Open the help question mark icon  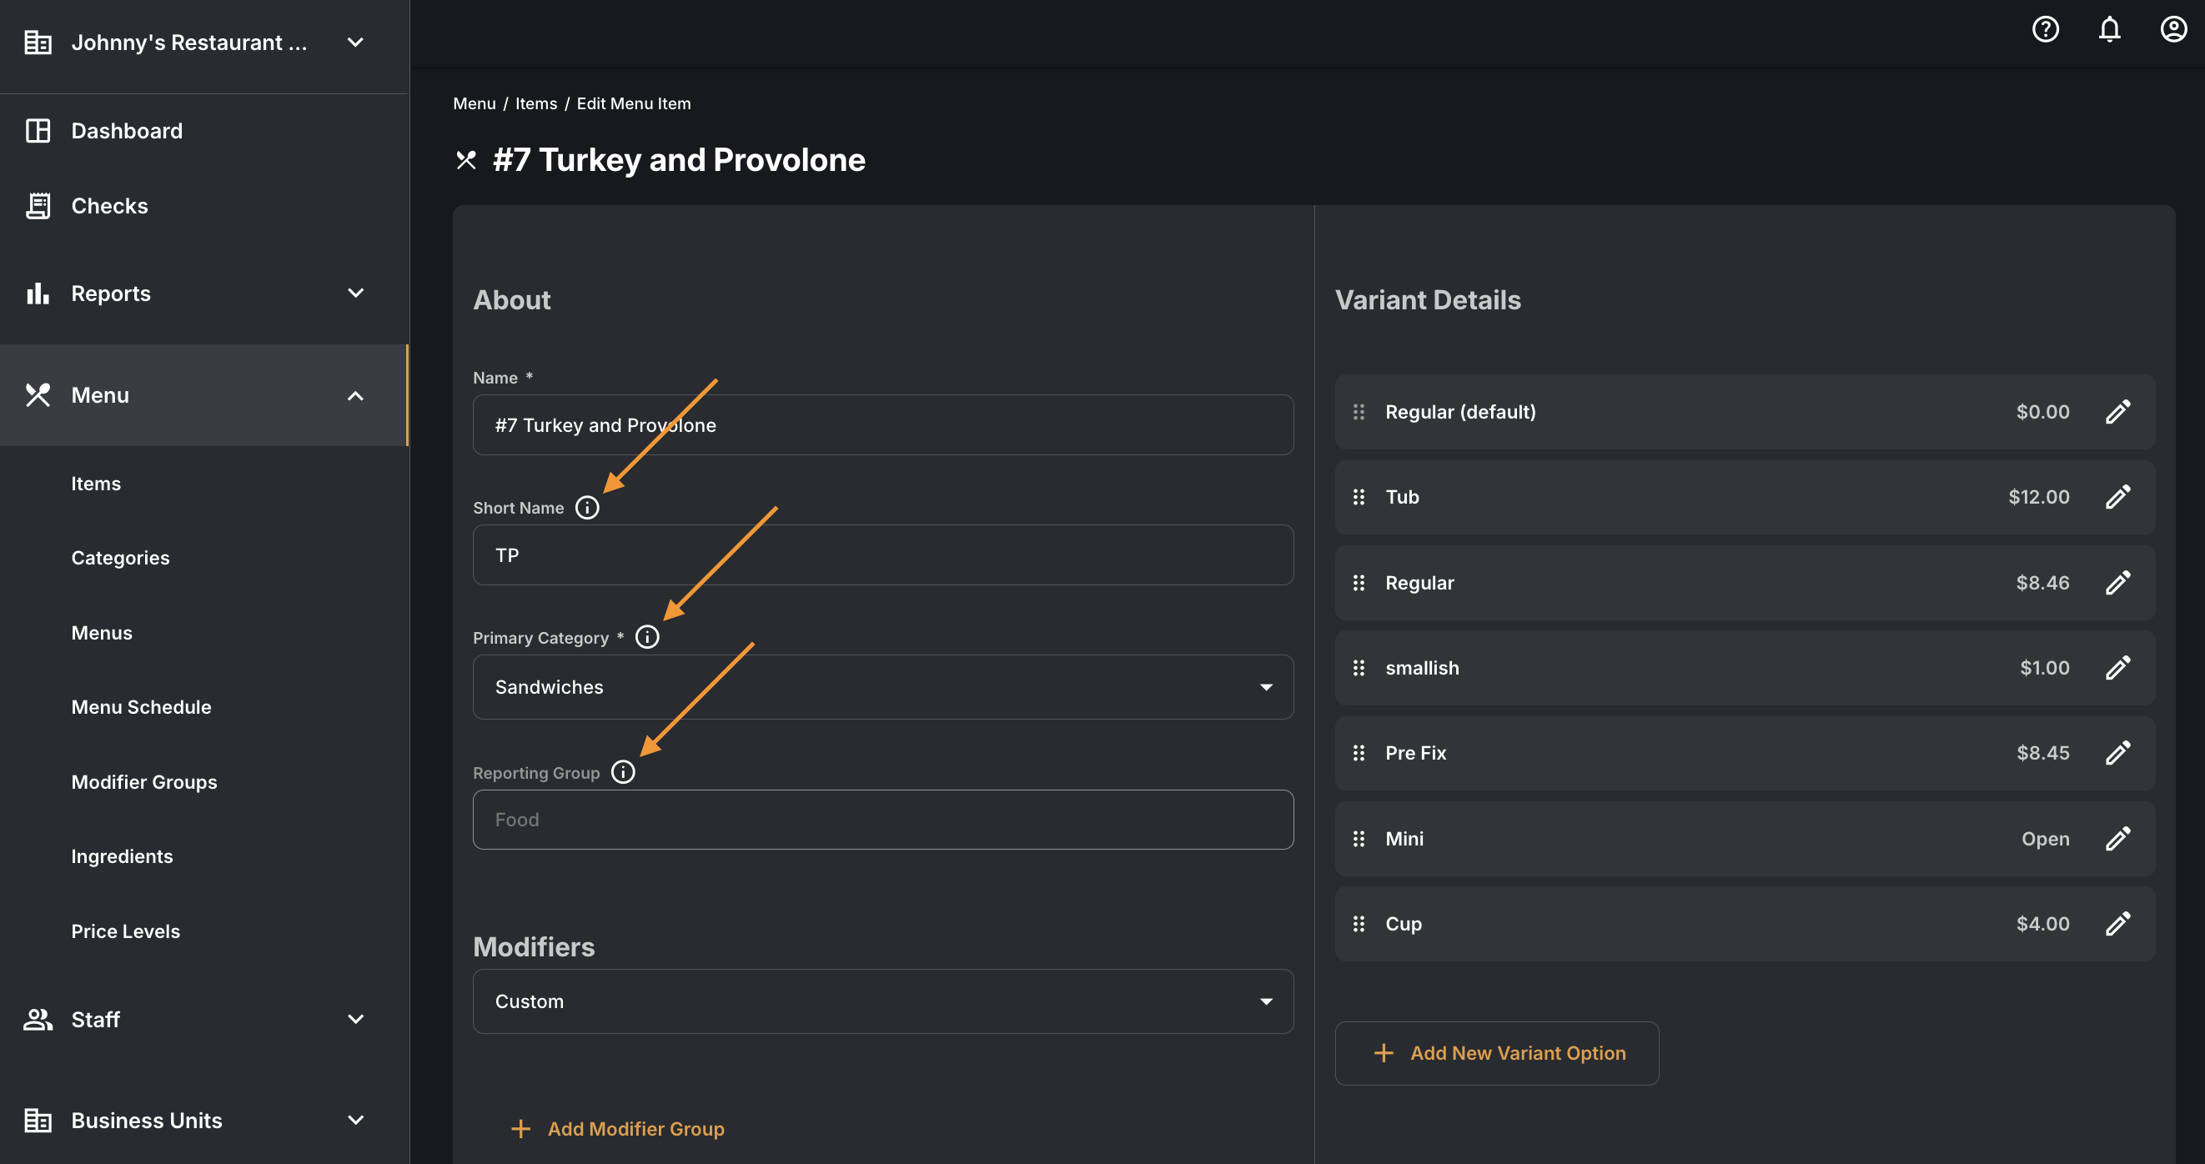[2045, 30]
